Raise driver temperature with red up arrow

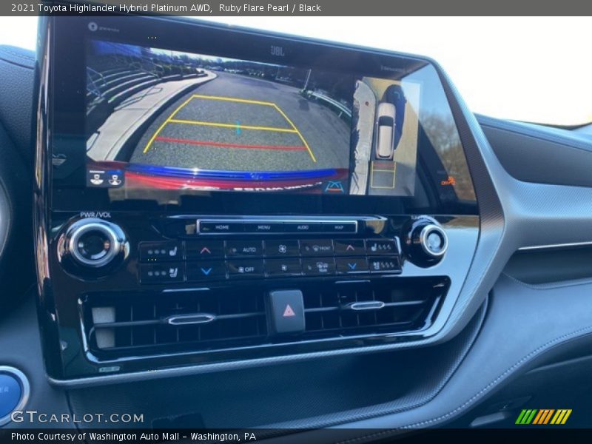[x=205, y=250]
